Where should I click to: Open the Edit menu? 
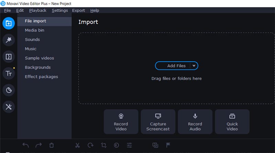(x=20, y=10)
